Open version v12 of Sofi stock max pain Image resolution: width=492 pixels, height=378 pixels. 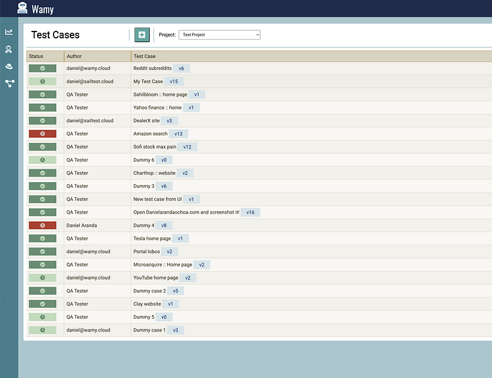pyautogui.click(x=187, y=147)
